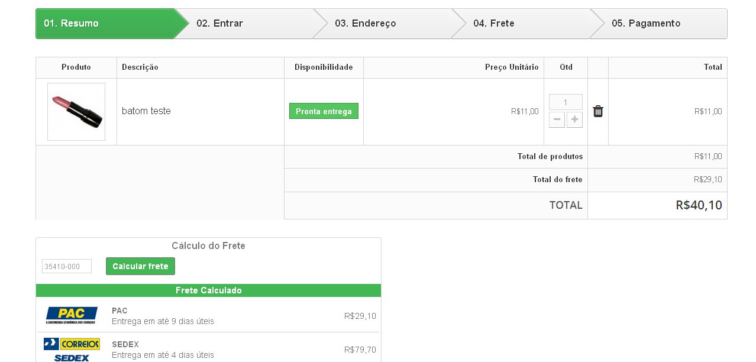Click the Frete Calculado green header
The width and height of the screenshot is (756, 362).
coord(208,290)
